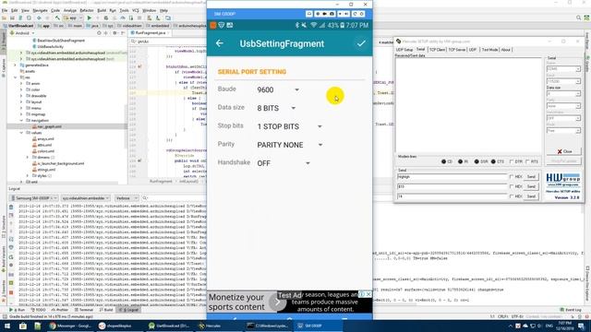Viewport: 591px width, 332px height.
Task: Enable HEX for third send line
Action: (x=512, y=196)
